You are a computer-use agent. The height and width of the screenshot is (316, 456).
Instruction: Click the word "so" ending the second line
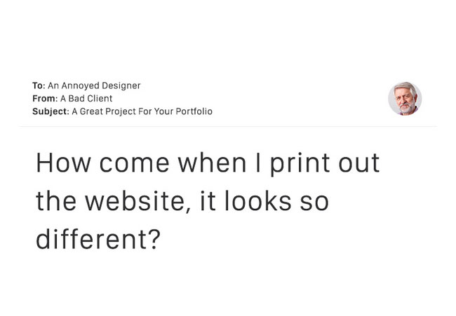tap(314, 202)
